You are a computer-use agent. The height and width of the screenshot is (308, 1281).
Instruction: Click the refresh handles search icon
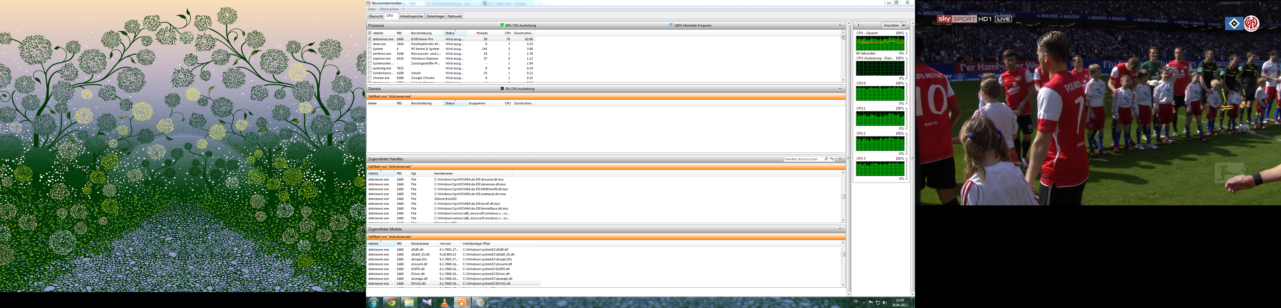click(832, 159)
